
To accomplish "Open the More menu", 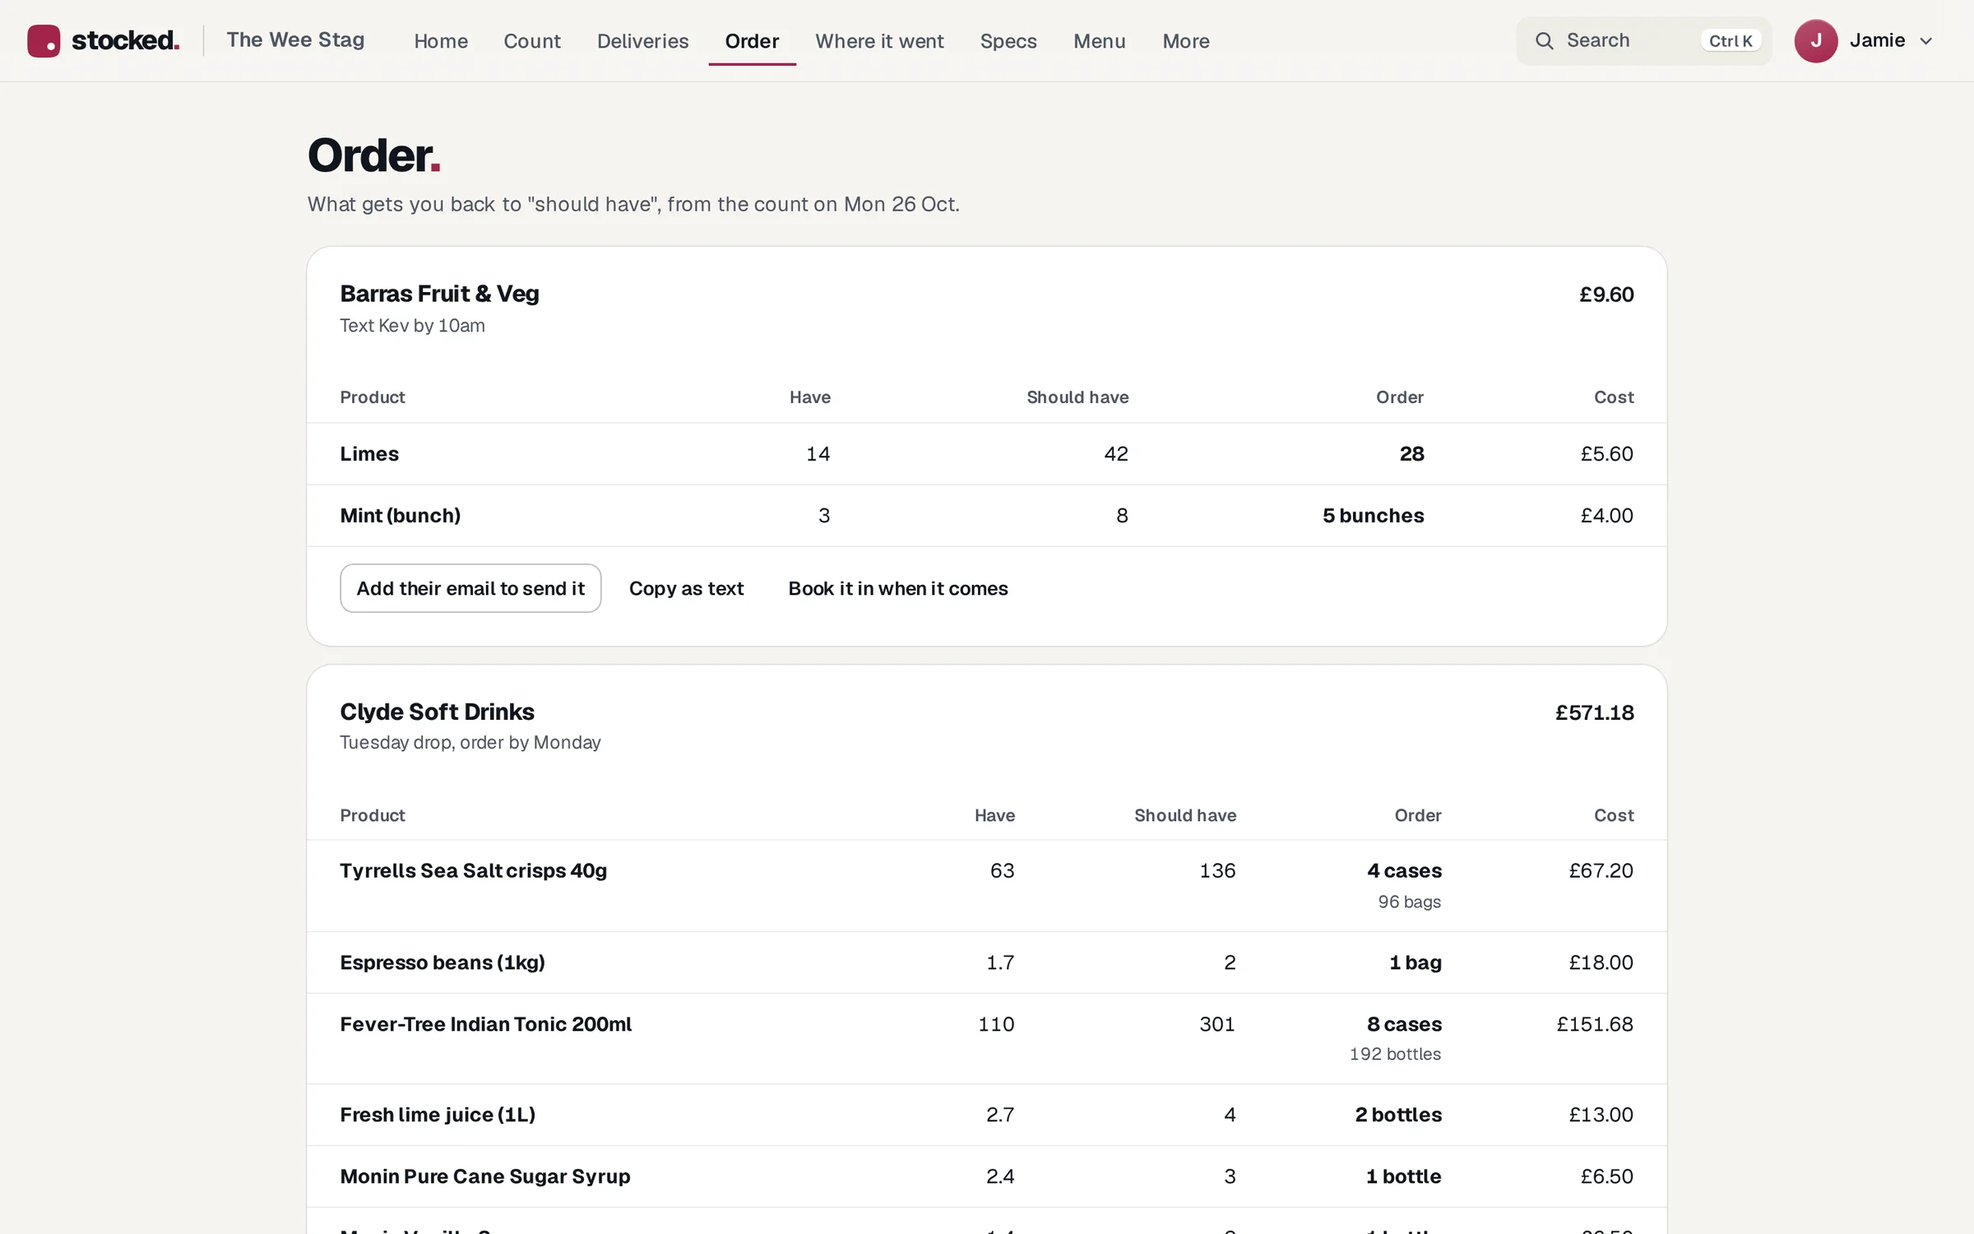I will point(1185,40).
